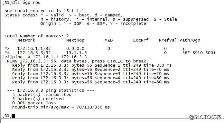Click the reply line with Sequence=5
This screenshot has height=123, width=224.
(x=90, y=82)
